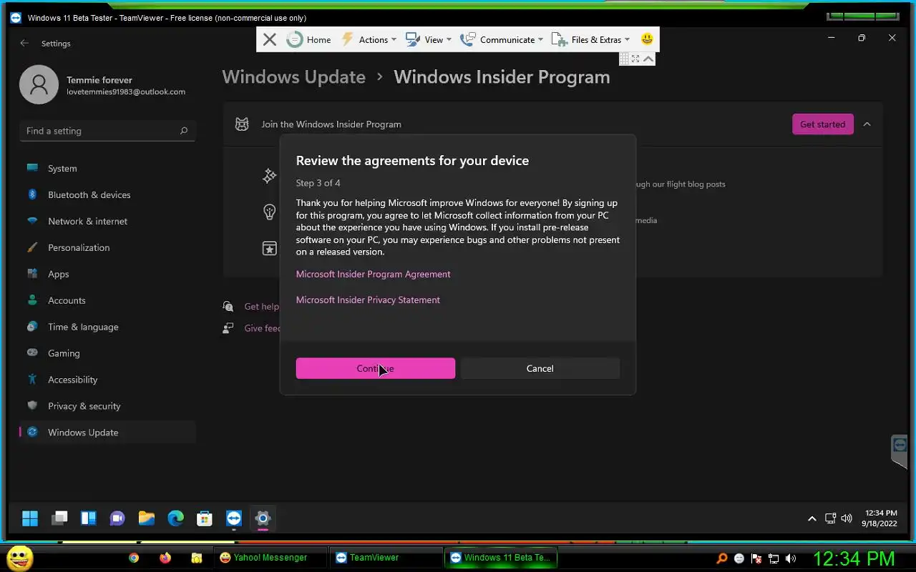Click the host tray speaker icon
916x572 pixels.
coord(791,558)
